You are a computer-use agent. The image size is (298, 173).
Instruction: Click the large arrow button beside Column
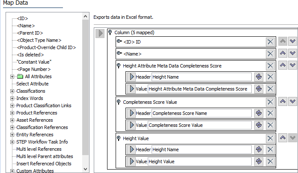pyautogui.click(x=100, y=33)
